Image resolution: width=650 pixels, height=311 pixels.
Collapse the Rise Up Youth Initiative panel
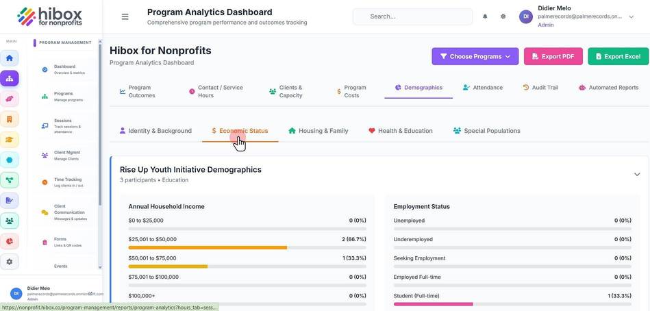point(637,174)
